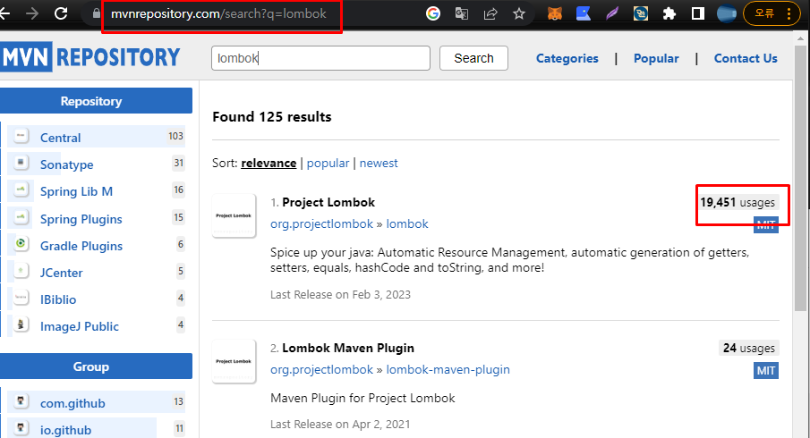Click the lombok search input field

tap(320, 58)
